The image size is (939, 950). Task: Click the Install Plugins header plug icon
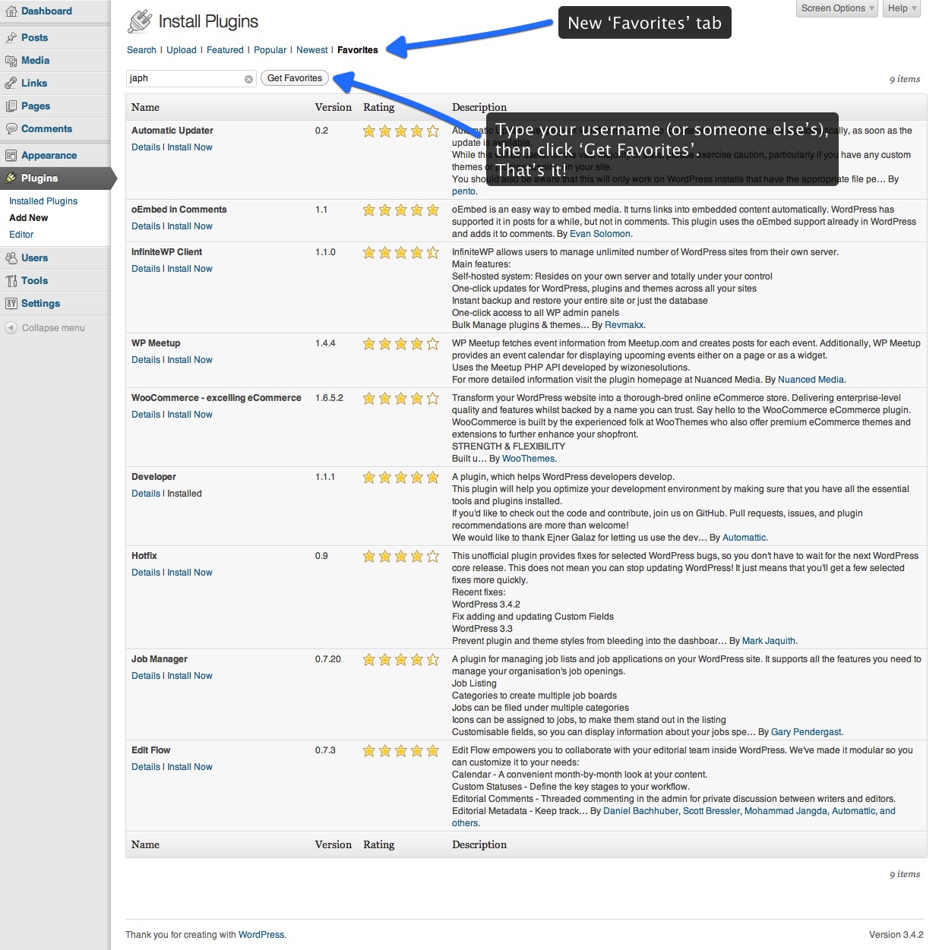click(x=140, y=21)
